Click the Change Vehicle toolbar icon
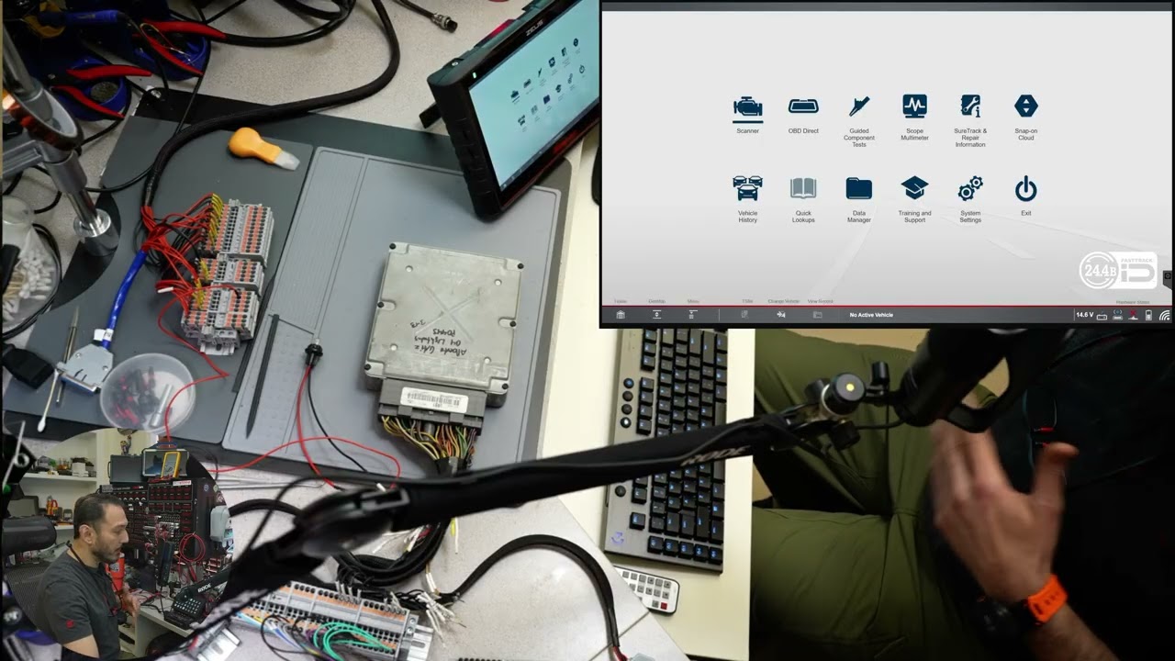 [x=781, y=315]
